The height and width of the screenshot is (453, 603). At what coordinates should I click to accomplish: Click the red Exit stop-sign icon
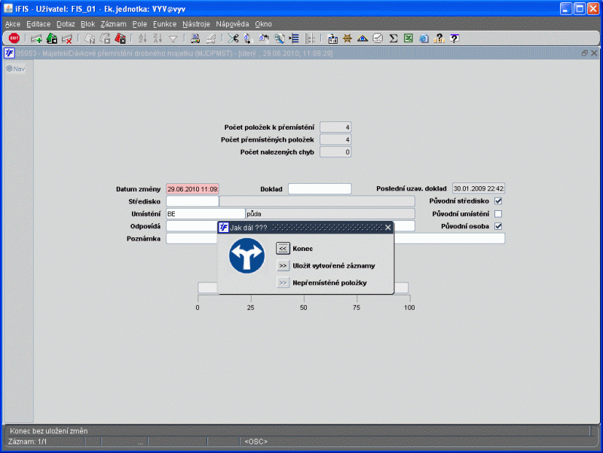coord(14,38)
